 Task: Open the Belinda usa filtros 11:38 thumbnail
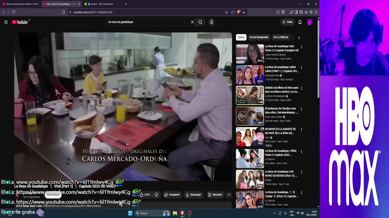[x=250, y=95]
